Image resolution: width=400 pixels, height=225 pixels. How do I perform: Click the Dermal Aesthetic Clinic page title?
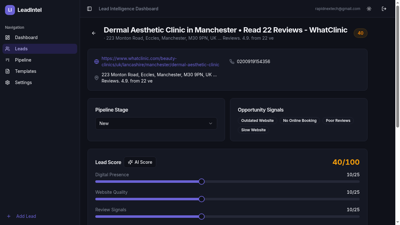[x=226, y=30]
